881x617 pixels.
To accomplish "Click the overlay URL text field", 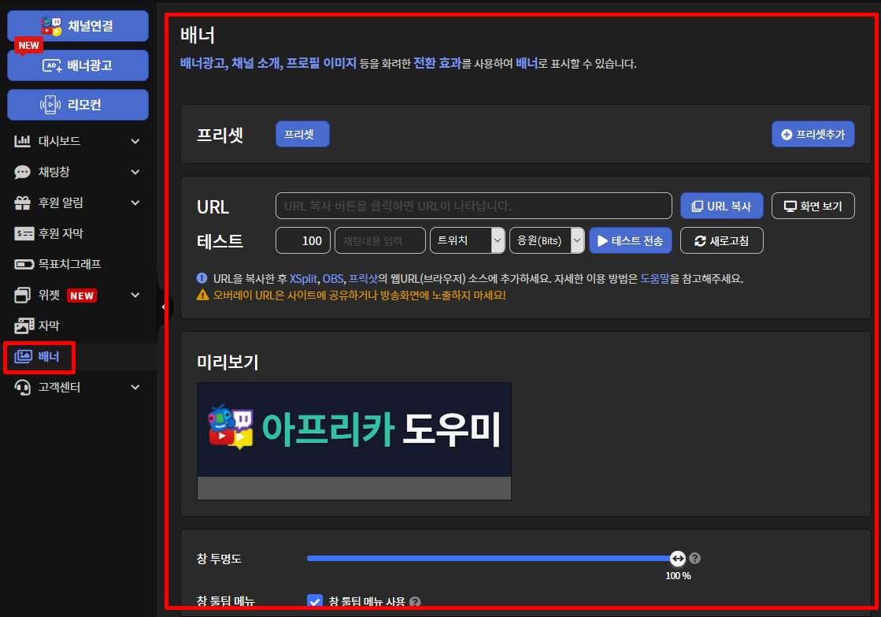I will (474, 206).
